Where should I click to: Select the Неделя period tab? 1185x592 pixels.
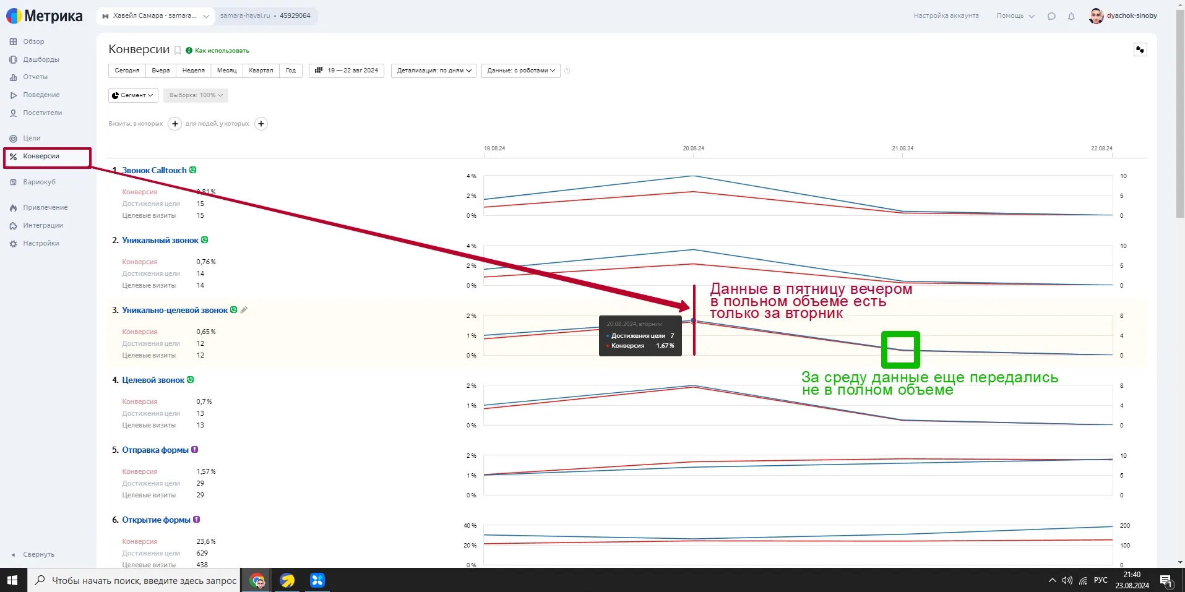(193, 71)
